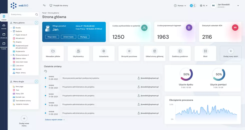This screenshot has width=245, height=130.
Task: Click the search magnifier icon in sidebar
Action: coord(37,14)
